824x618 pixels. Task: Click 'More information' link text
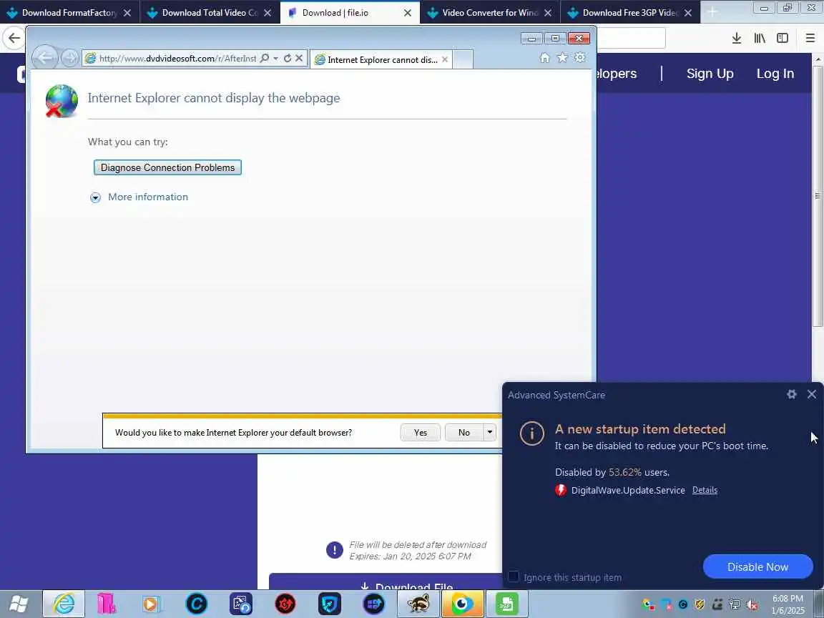click(x=147, y=197)
